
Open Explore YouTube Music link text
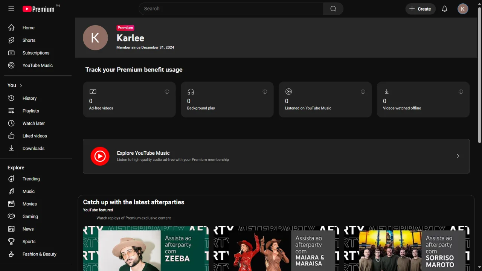pyautogui.click(x=143, y=153)
